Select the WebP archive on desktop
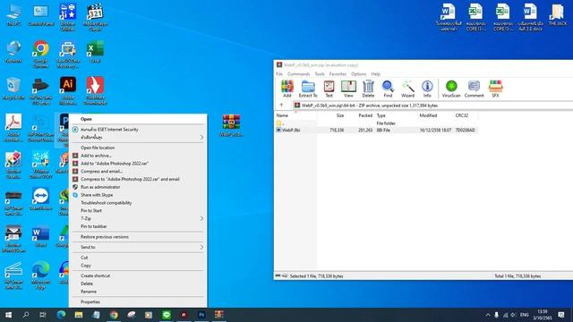Viewport: 573px width, 322px height. point(231,125)
